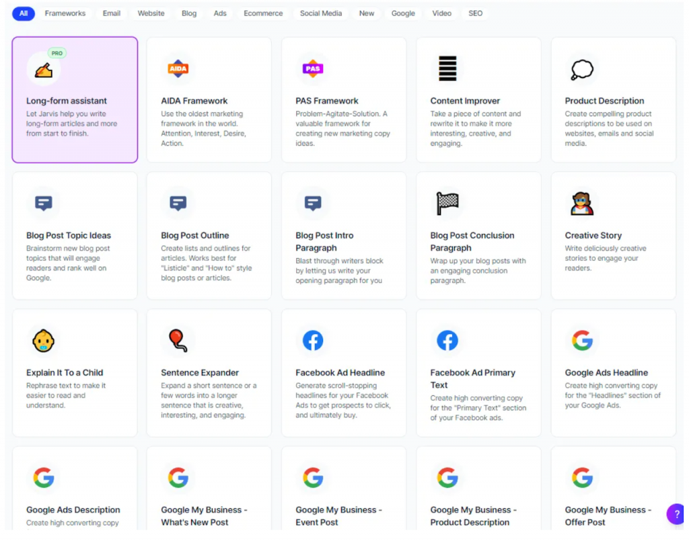Open Google Ads Description title
The height and width of the screenshot is (541, 689).
[x=73, y=510]
